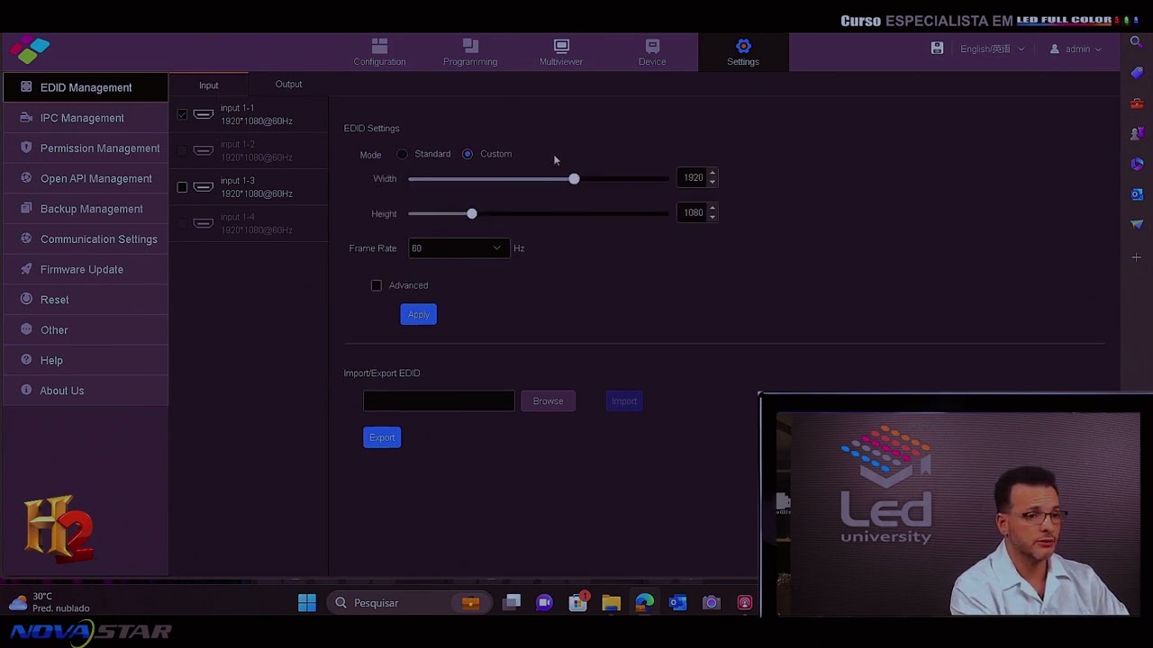Open the Outlook icon in browser sidebar
Screen dimensions: 1153x648
tap(1137, 194)
